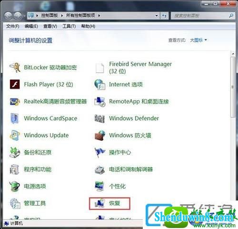The height and width of the screenshot is (229, 238).
Task: Open the Administrative Tools (管理工具) gear icon
Action: (x=15, y=203)
